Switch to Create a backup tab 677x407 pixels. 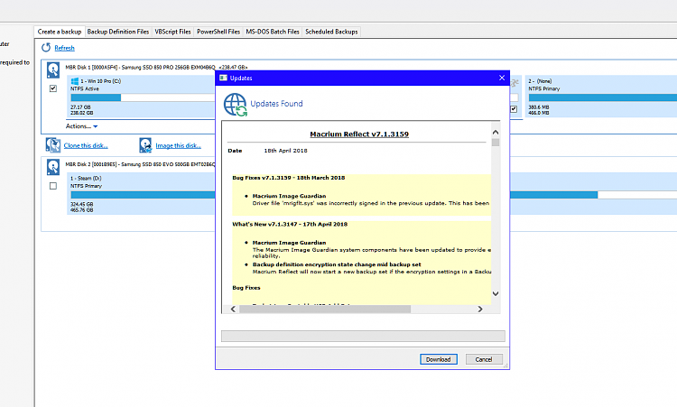pyautogui.click(x=60, y=32)
